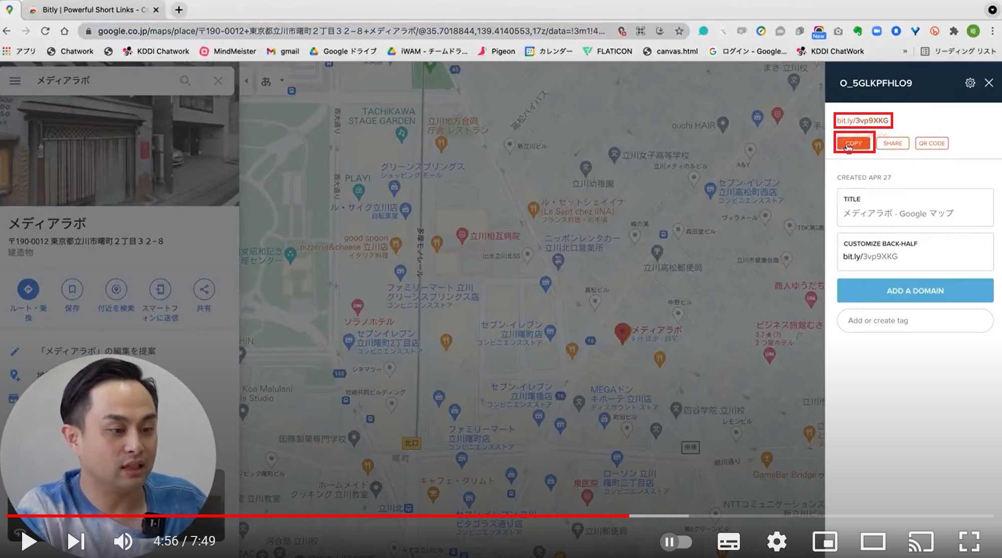Click the Chrome profile avatar
Screen dimensions: 1002x558
click(973, 31)
